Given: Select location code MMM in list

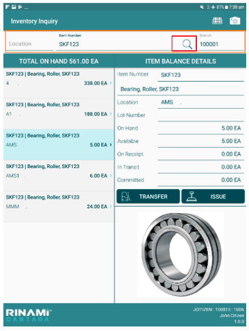Looking at the screenshot, I should (x=12, y=207).
